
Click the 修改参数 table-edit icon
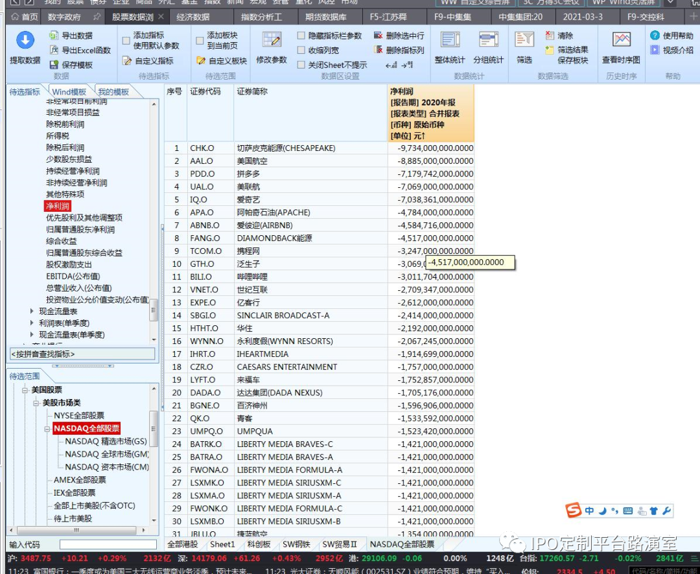point(272,40)
